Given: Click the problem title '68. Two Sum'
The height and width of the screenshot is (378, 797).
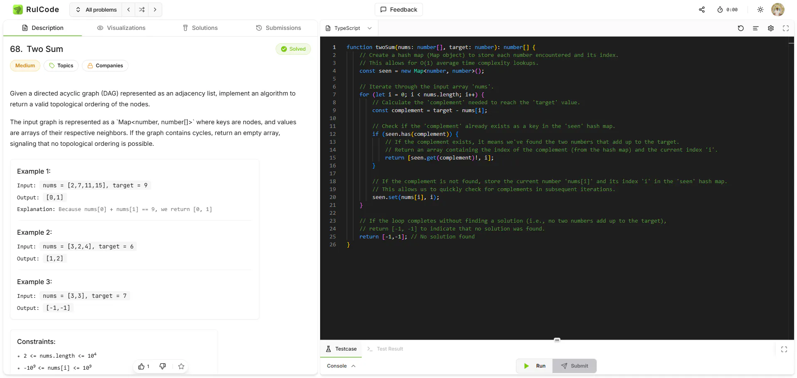Looking at the screenshot, I should [x=37, y=49].
